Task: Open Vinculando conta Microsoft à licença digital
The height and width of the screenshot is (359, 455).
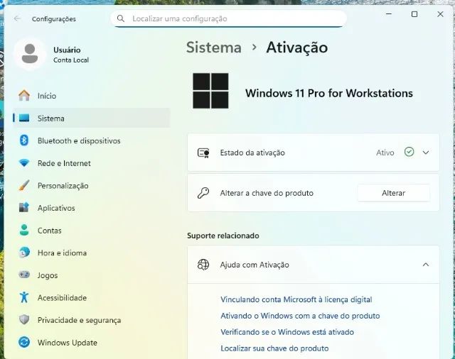Action: click(x=296, y=299)
